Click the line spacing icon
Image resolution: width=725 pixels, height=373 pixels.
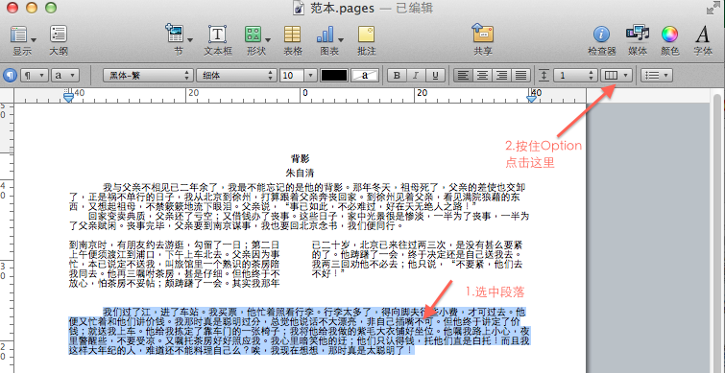point(544,75)
